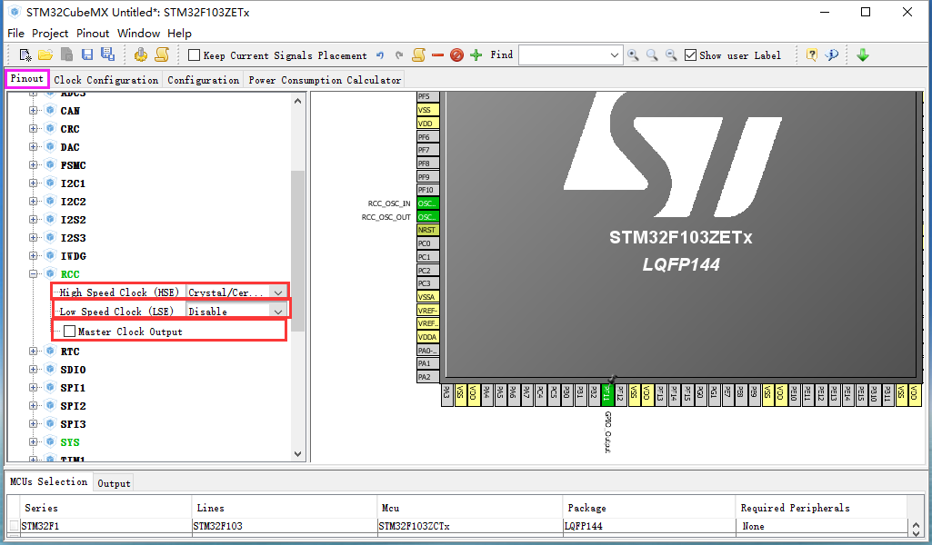Click the last magnifier zoom icon
Viewport: 932px width, 545px height.
pyautogui.click(x=671, y=55)
